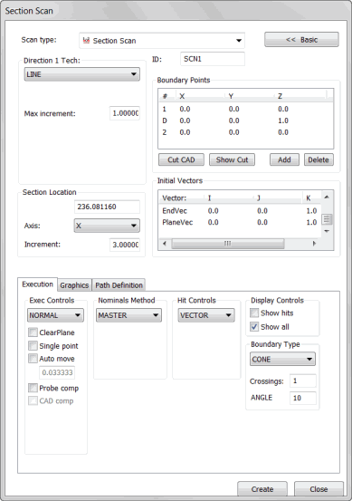Enable the ClearPlane checkbox
Viewport: 352px width, 501px height.
[x=33, y=332]
